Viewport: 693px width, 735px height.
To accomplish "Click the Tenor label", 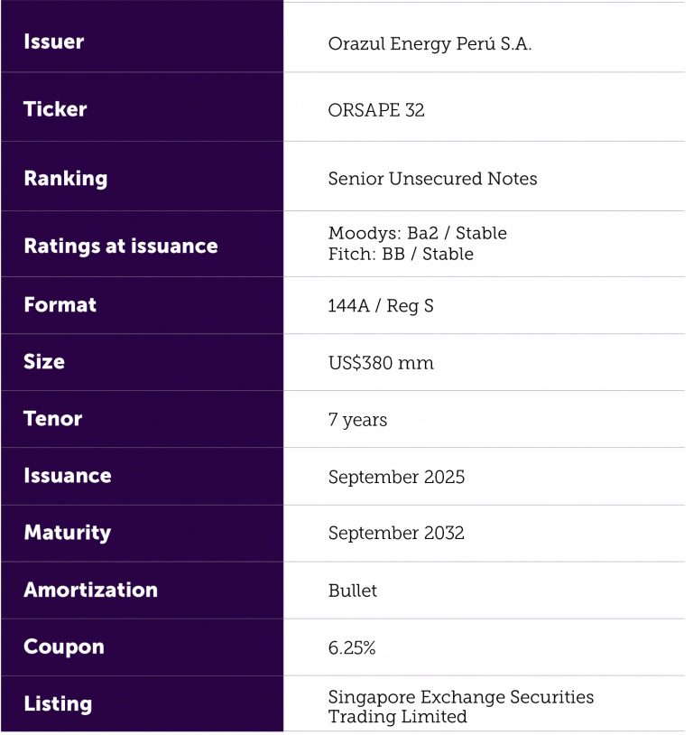I will click(x=52, y=418).
